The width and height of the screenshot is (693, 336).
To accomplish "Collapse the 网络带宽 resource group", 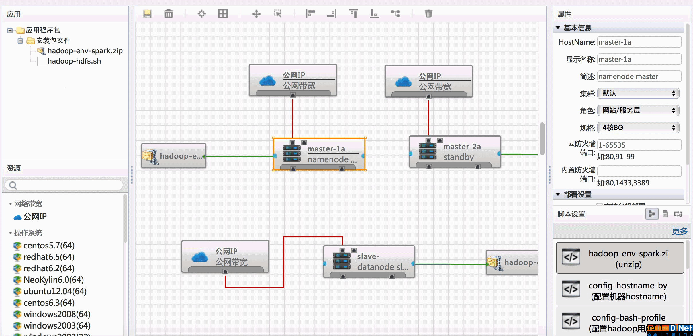I will [10, 204].
